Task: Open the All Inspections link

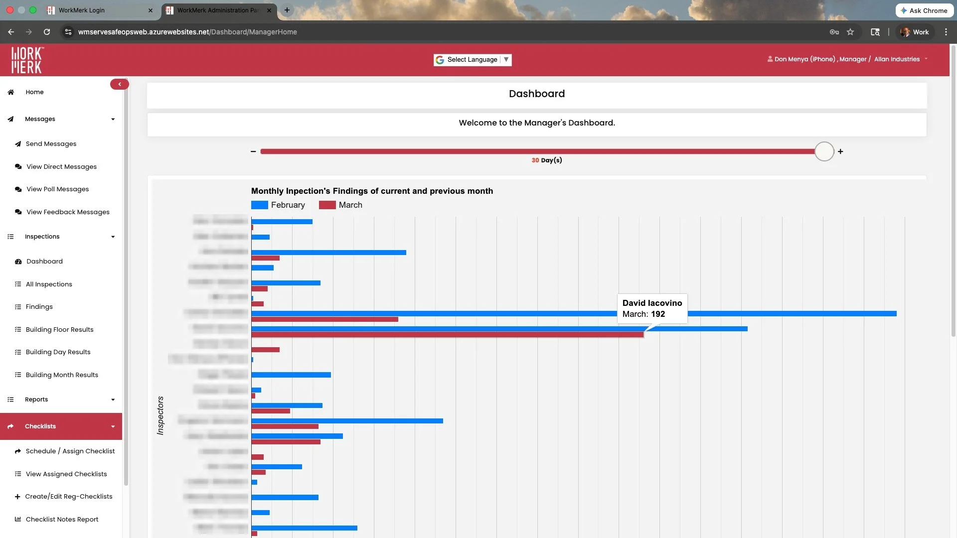Action: [49, 284]
